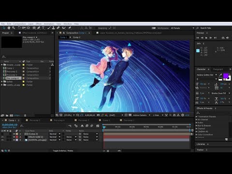Open the Animation menu

49,24
